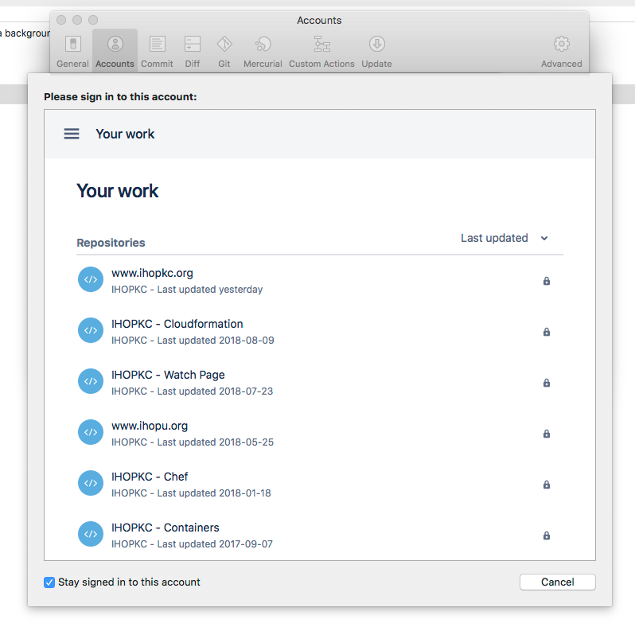Screen dimensions: 635x631
Task: Uncheck Stay signed in to this account
Action: [49, 582]
